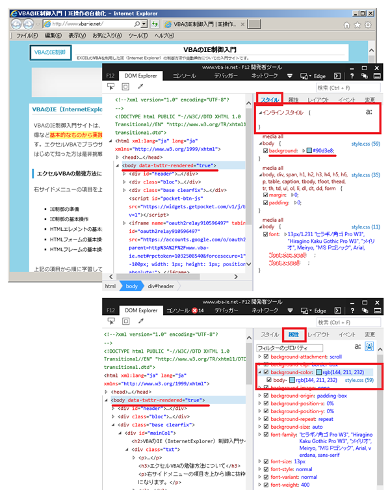Uncheck the padding property checkbox
This screenshot has height=490, width=390.
pyautogui.click(x=265, y=203)
